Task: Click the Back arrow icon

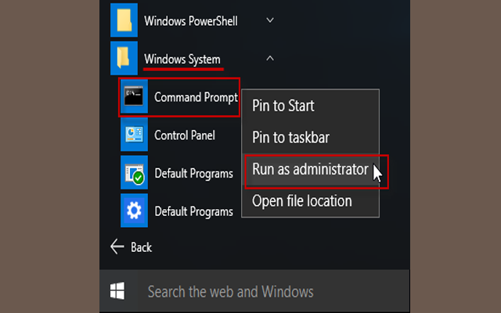Action: click(117, 246)
